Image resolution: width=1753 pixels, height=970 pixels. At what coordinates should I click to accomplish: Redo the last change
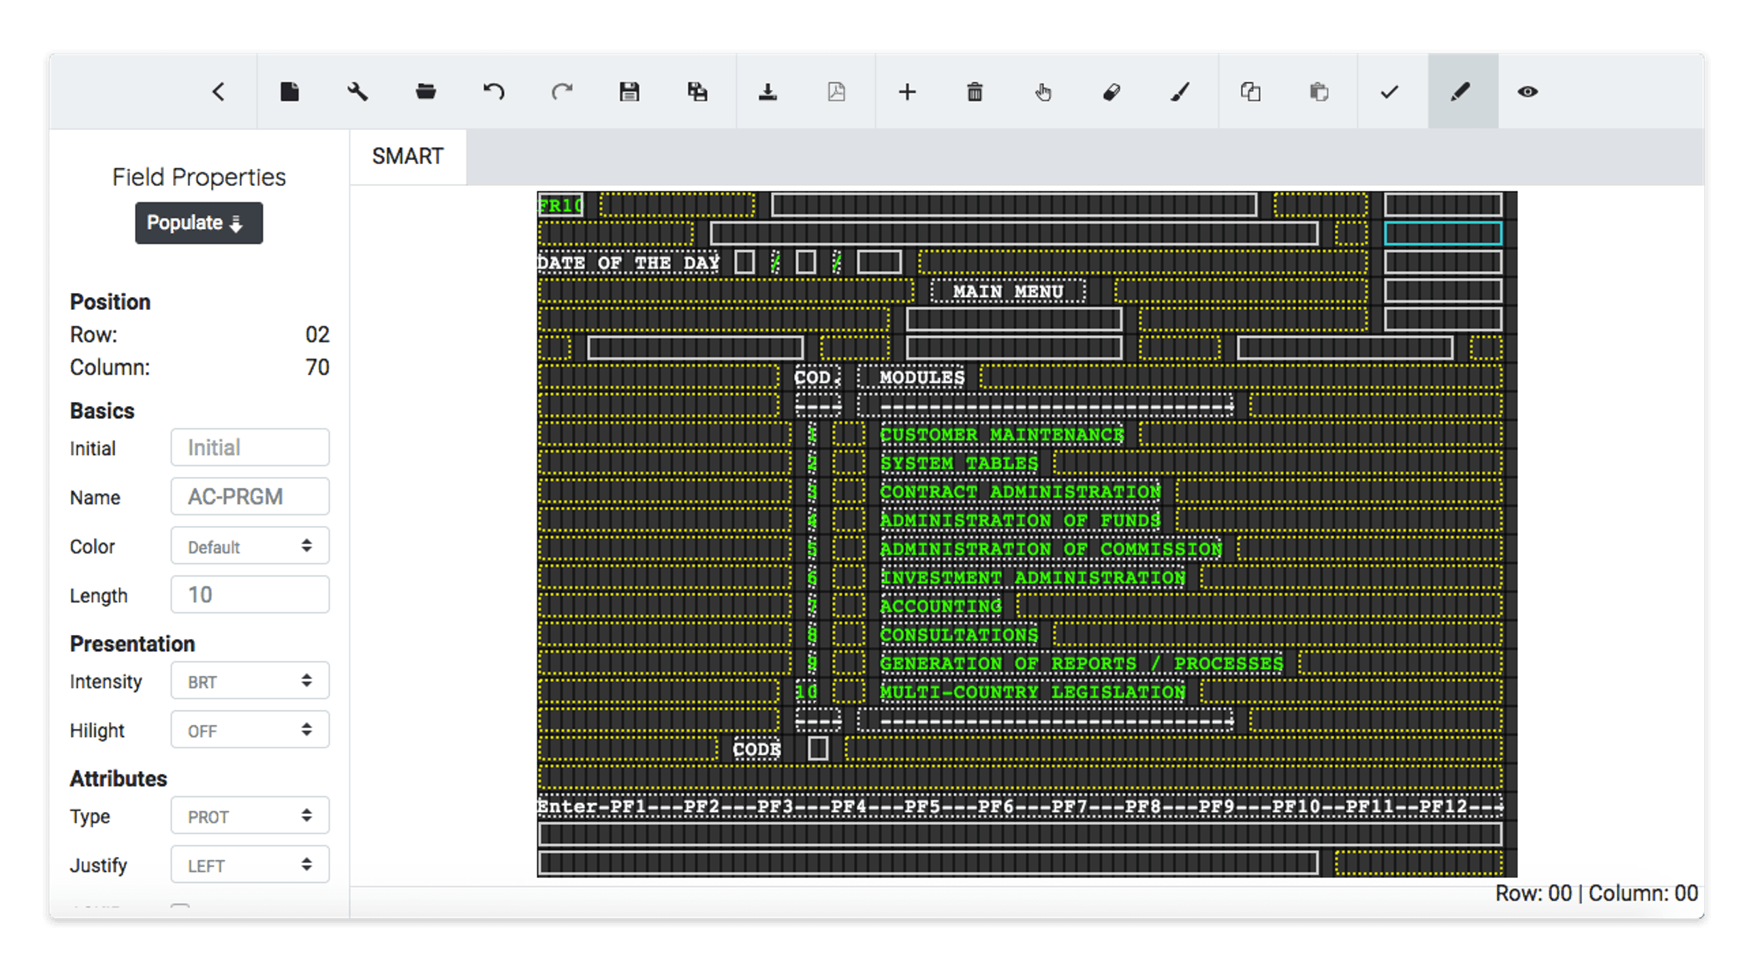point(561,92)
